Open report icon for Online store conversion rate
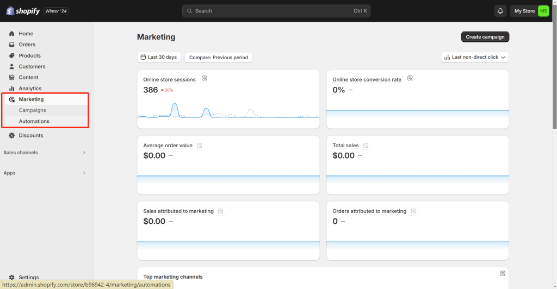 [410, 78]
